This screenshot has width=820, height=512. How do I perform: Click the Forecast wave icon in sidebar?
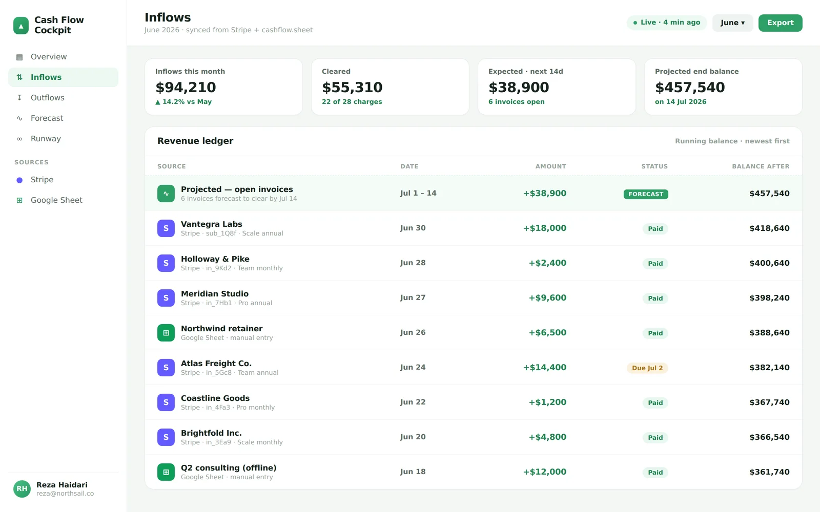click(x=19, y=118)
